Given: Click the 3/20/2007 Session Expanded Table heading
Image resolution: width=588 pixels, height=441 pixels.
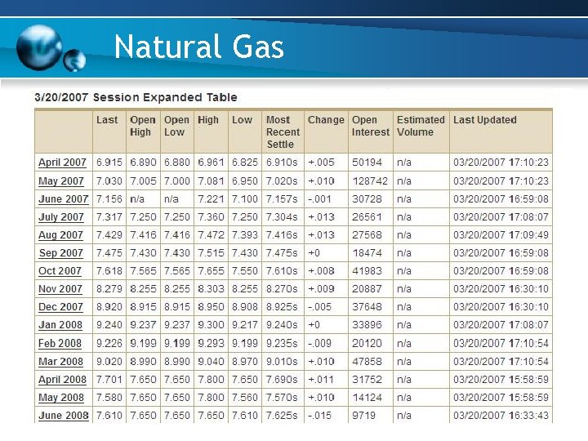Looking at the screenshot, I should 136,97.
